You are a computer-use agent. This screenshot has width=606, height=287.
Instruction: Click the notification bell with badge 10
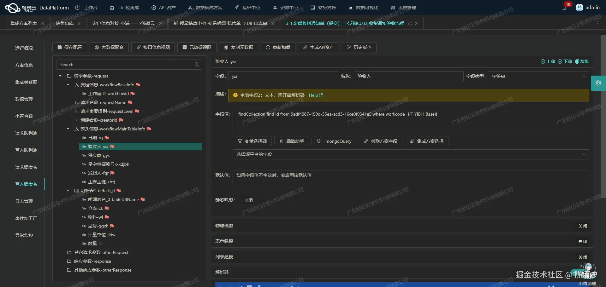click(565, 7)
